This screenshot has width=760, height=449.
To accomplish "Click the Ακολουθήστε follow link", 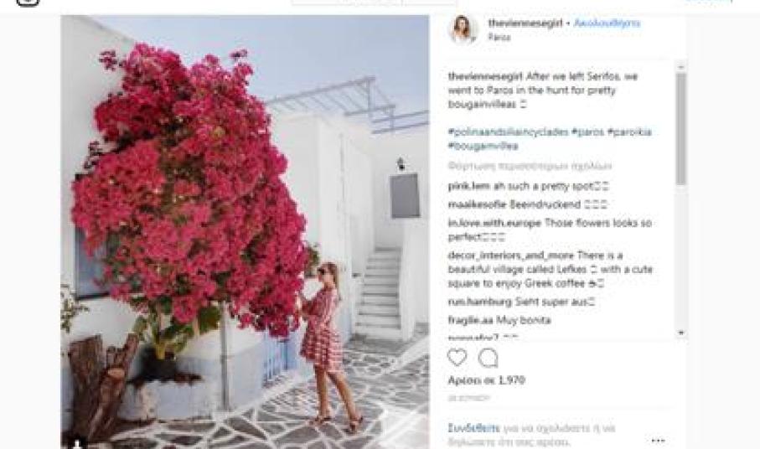I will (607, 23).
